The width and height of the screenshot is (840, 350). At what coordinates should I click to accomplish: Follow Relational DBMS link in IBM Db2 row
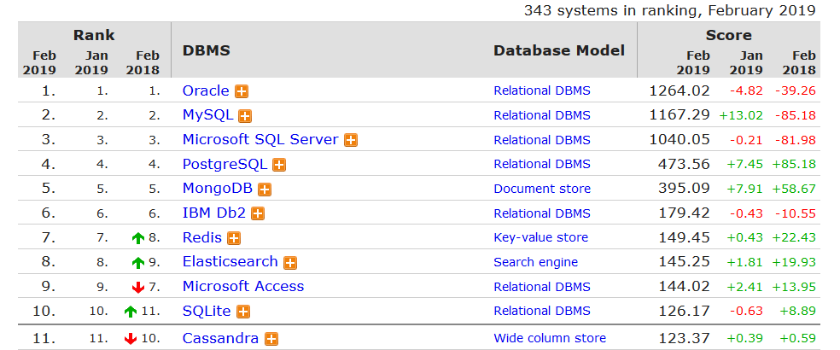tap(542, 214)
